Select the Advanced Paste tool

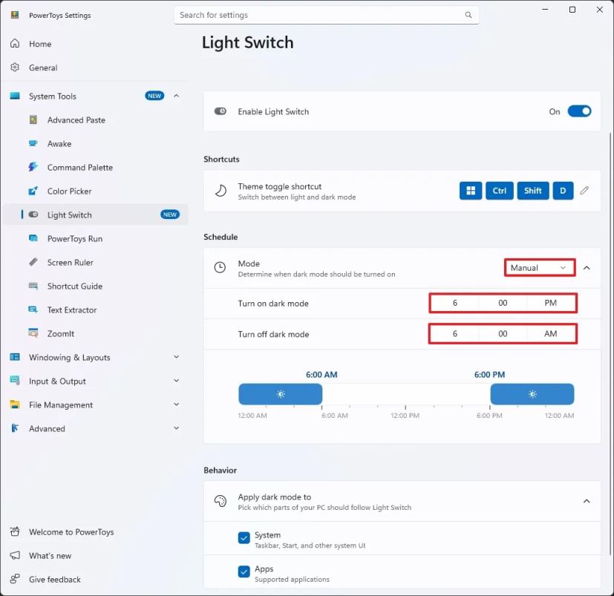click(76, 119)
